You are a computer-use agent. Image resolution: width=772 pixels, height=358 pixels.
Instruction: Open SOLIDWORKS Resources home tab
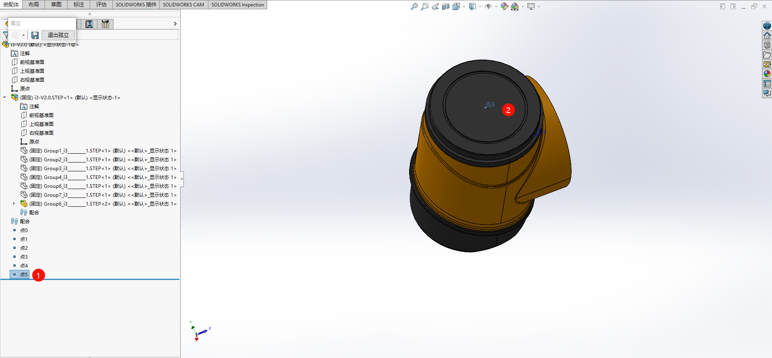[x=767, y=35]
